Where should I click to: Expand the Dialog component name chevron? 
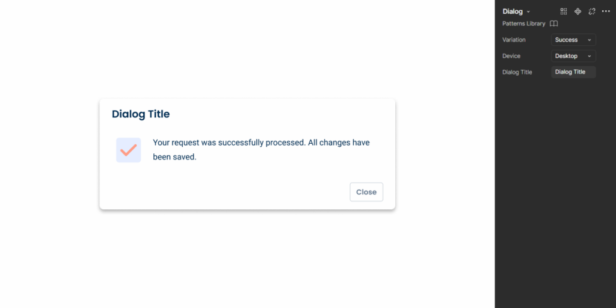point(528,12)
